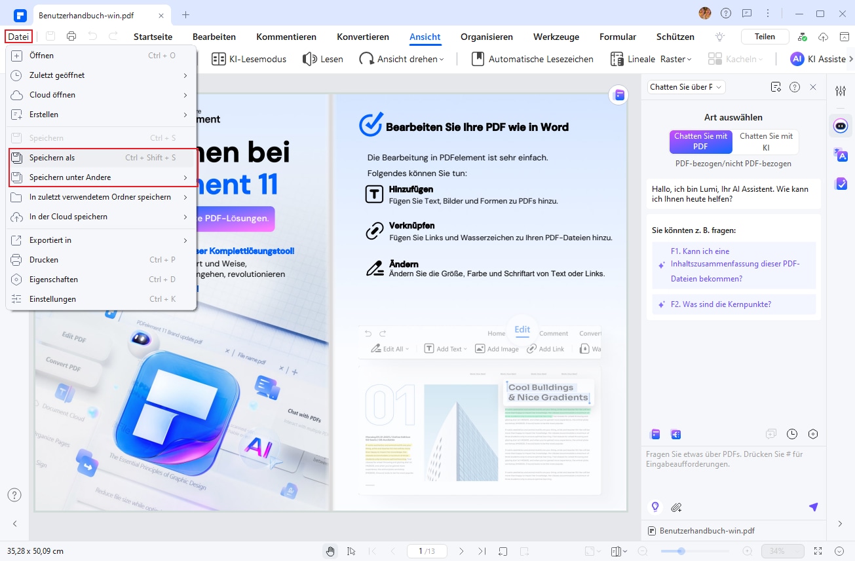
Task: Open the KI Assistent from the toolbar
Action: click(818, 59)
